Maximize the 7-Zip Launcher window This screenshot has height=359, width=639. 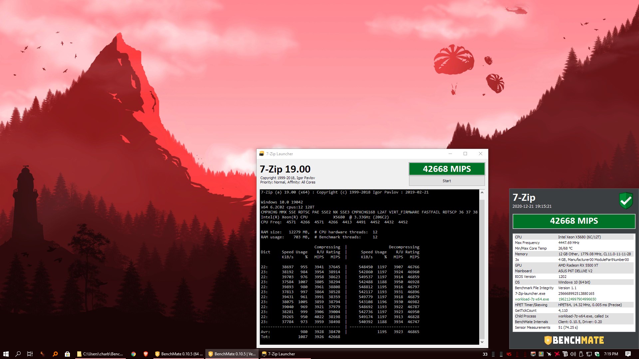(x=465, y=154)
